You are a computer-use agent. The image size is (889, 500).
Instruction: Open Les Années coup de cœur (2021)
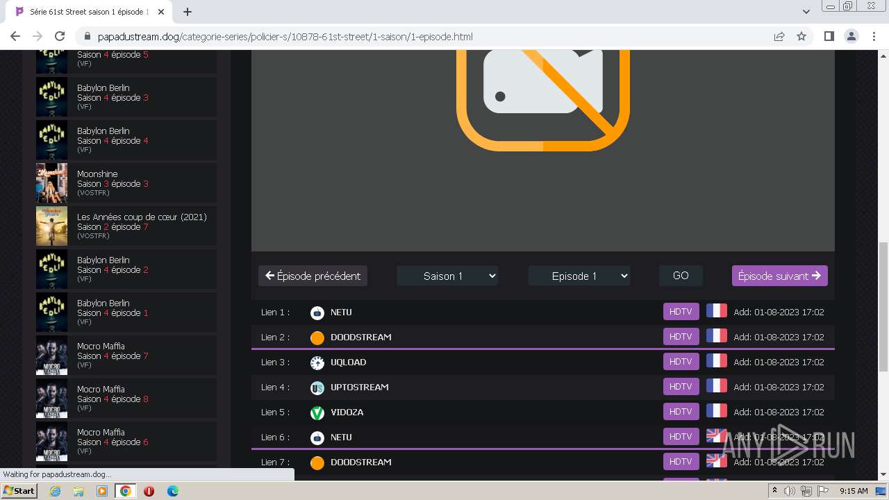click(126, 226)
